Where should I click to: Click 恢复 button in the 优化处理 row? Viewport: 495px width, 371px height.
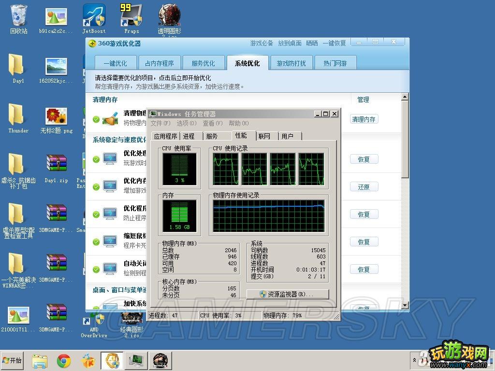(x=364, y=159)
